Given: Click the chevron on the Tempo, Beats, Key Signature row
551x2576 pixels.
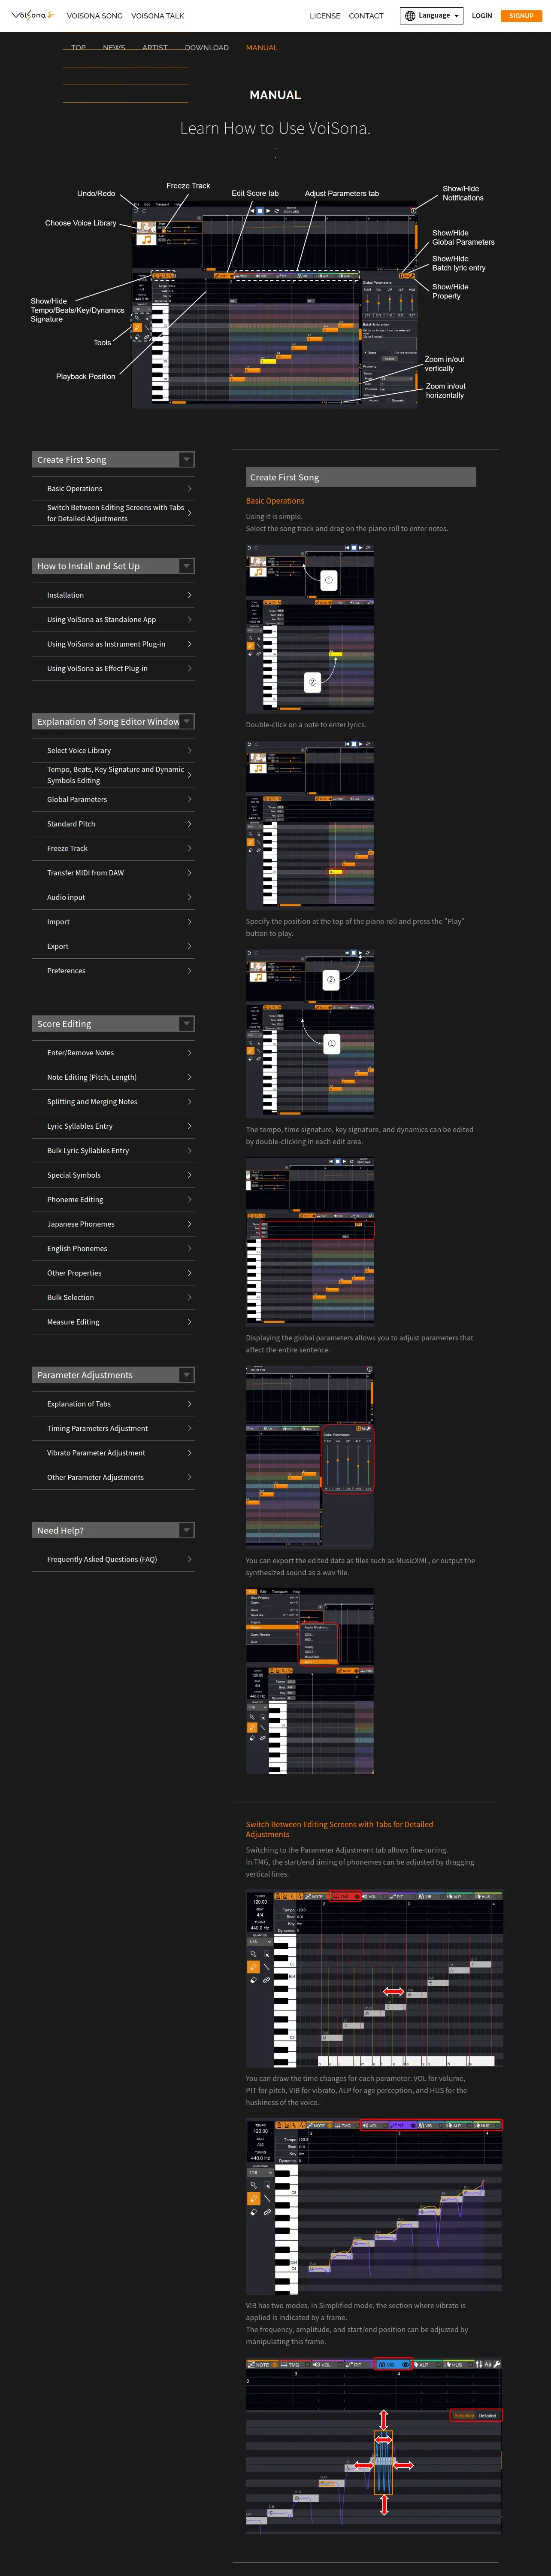Looking at the screenshot, I should [190, 775].
